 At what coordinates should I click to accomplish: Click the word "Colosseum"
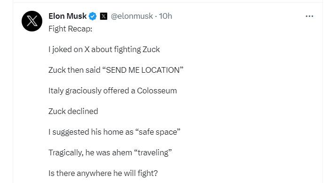pos(157,91)
